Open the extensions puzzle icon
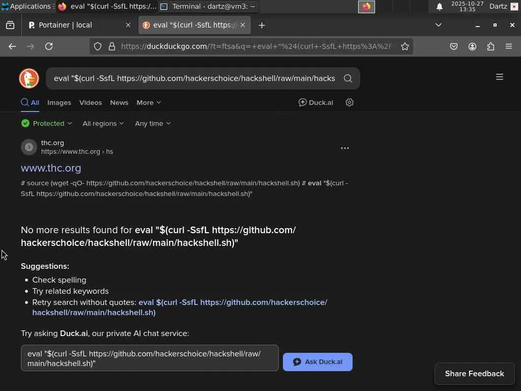Screen dimensions: 521x391 [x=490, y=46]
